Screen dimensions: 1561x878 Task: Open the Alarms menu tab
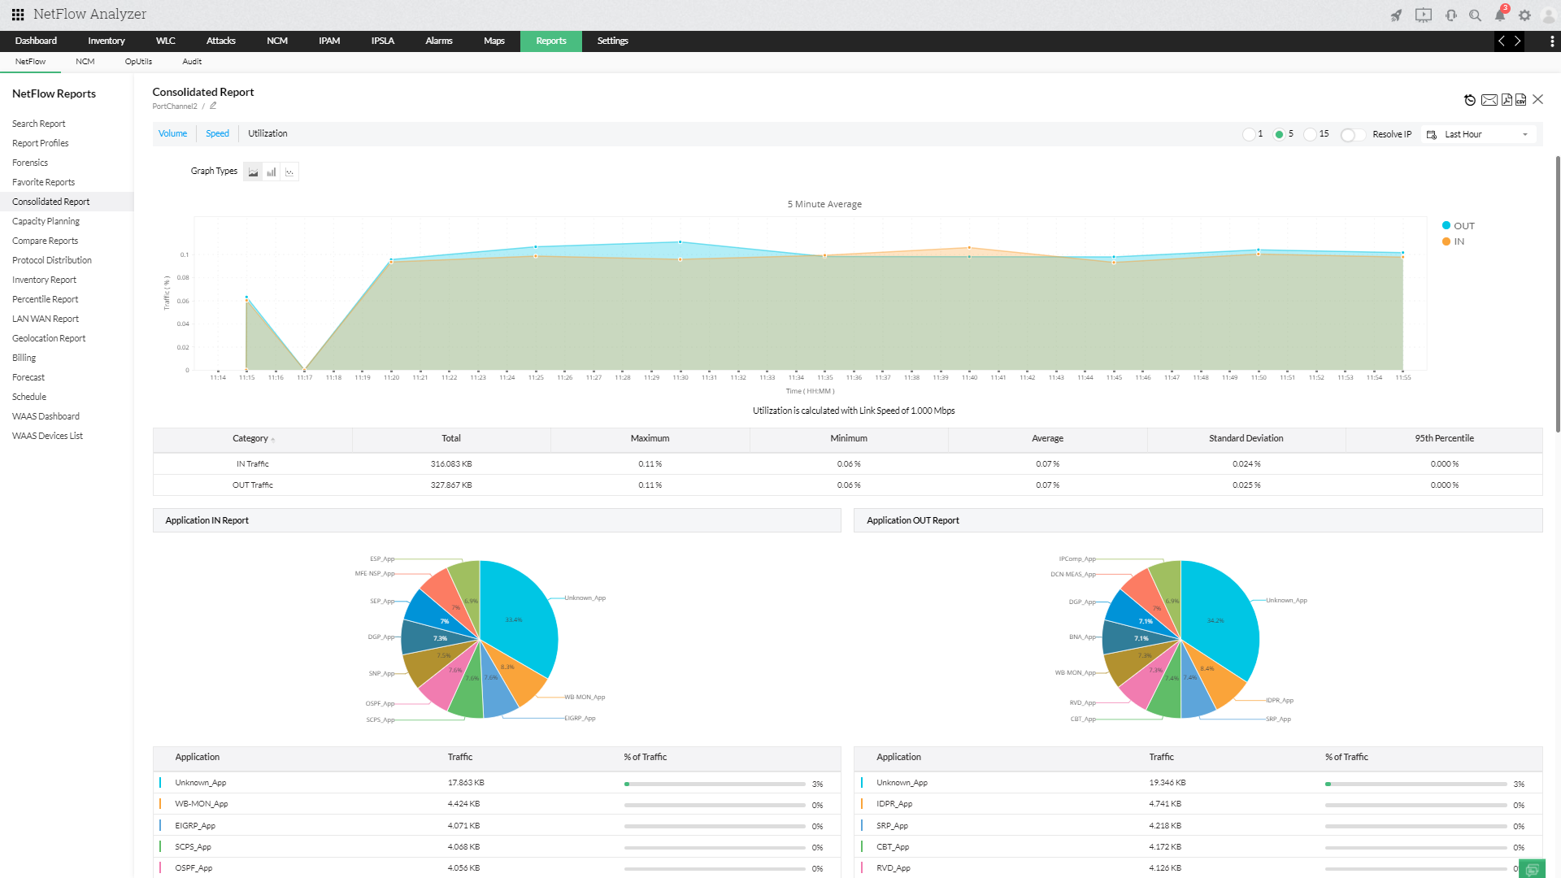438,41
